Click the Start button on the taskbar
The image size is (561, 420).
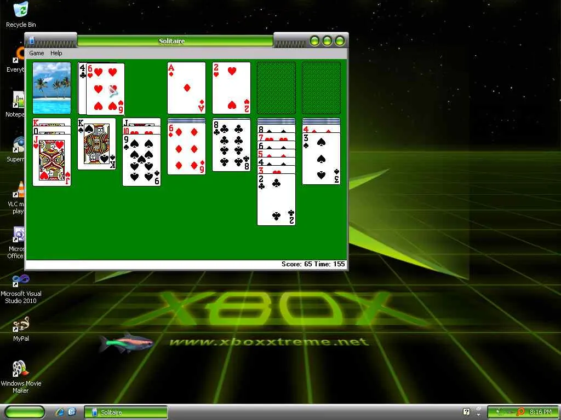[25, 412]
